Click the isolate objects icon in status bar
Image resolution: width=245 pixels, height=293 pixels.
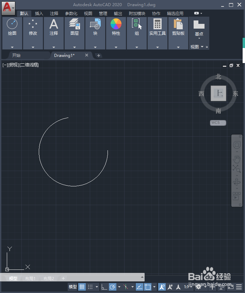point(221,287)
